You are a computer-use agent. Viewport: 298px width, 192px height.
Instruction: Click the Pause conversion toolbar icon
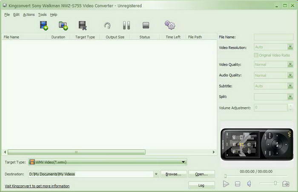tap(126, 25)
